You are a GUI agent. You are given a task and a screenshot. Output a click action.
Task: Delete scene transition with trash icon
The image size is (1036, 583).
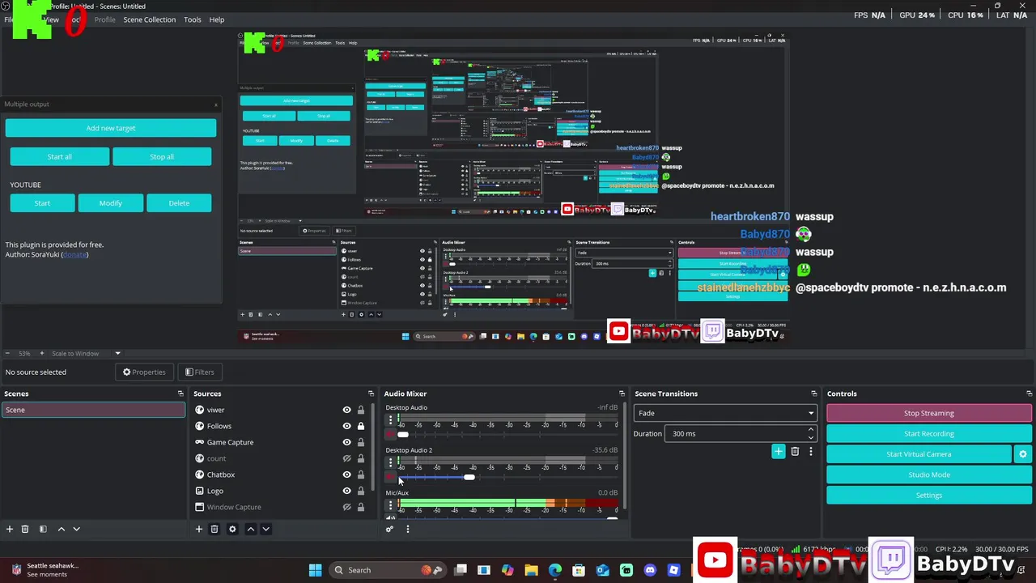(x=795, y=451)
